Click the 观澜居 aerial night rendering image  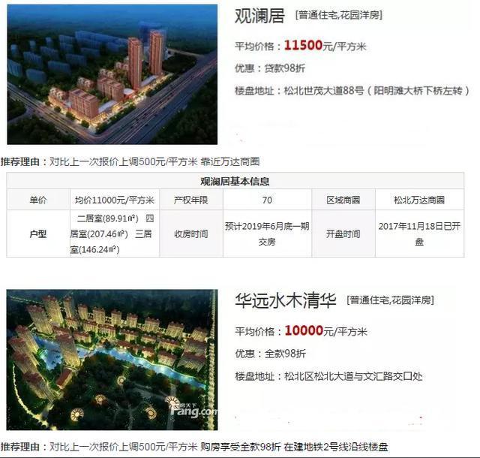point(112,74)
